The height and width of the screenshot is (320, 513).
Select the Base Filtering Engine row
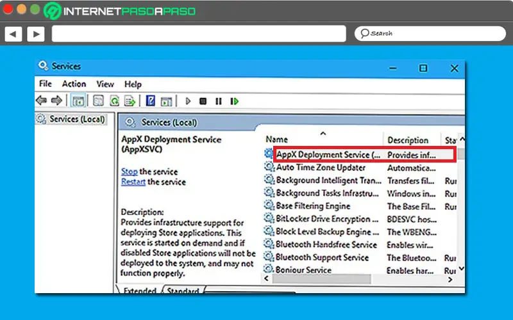tap(360, 205)
